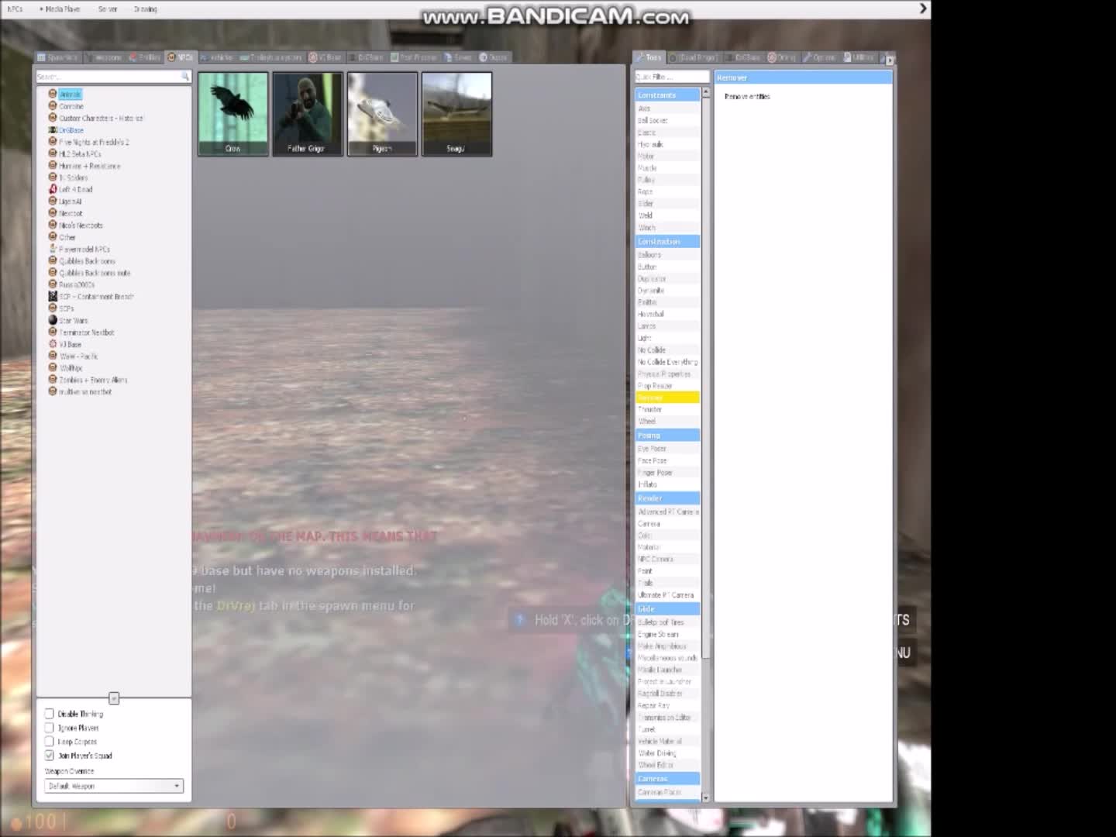
Task: Spawn the Father Grigori NPC
Action: pos(308,114)
